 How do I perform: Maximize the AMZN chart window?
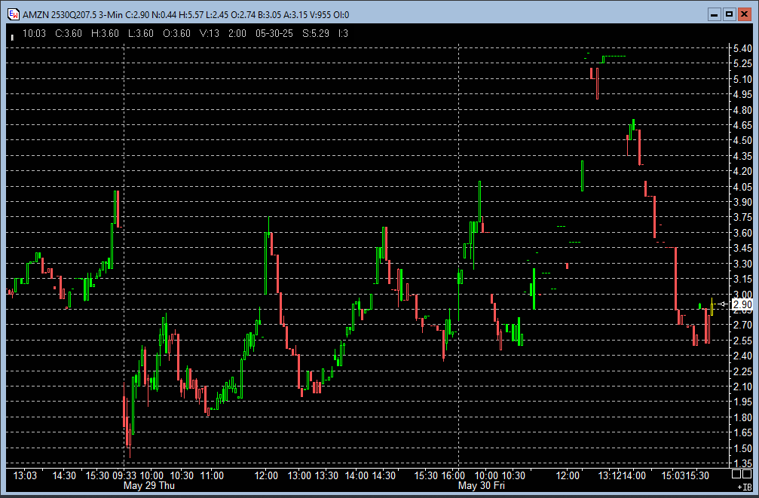729,14
